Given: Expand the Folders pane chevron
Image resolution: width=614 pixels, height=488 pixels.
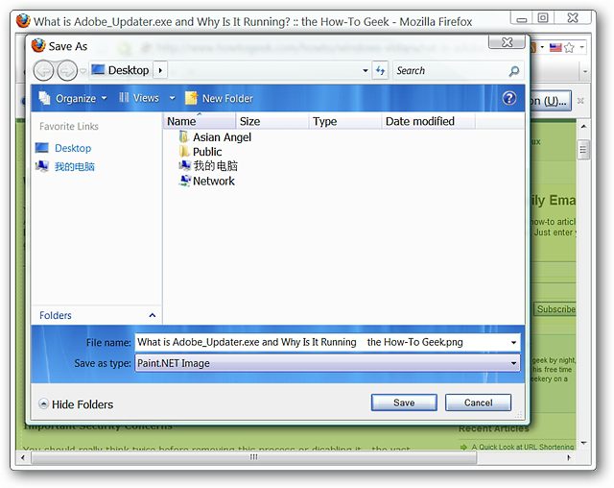Looking at the screenshot, I should pos(153,315).
